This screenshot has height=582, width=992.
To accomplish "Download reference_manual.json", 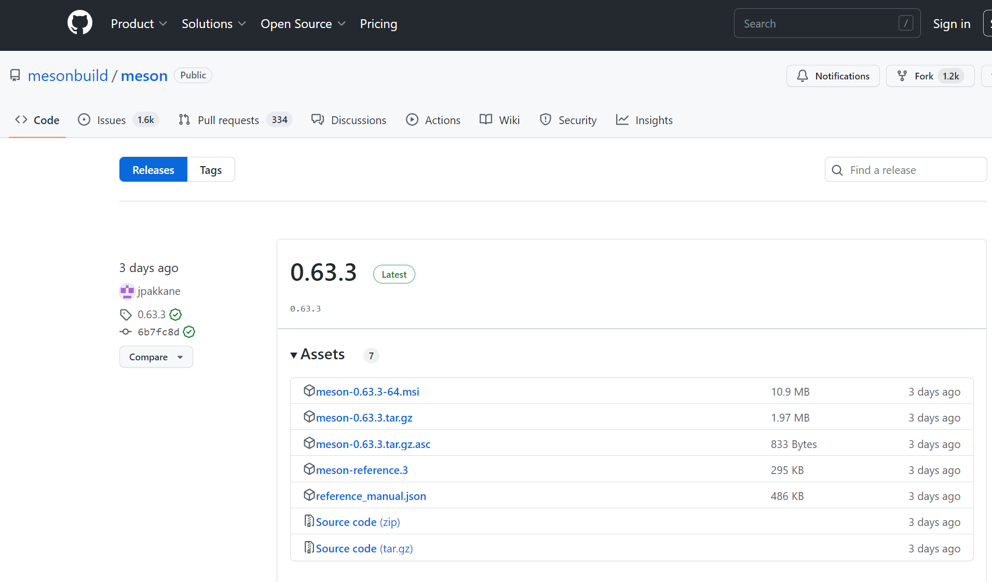I will click(371, 496).
